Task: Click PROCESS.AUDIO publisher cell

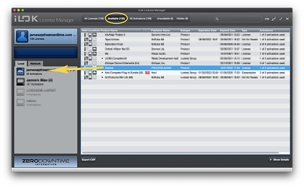Action: (x=161, y=68)
